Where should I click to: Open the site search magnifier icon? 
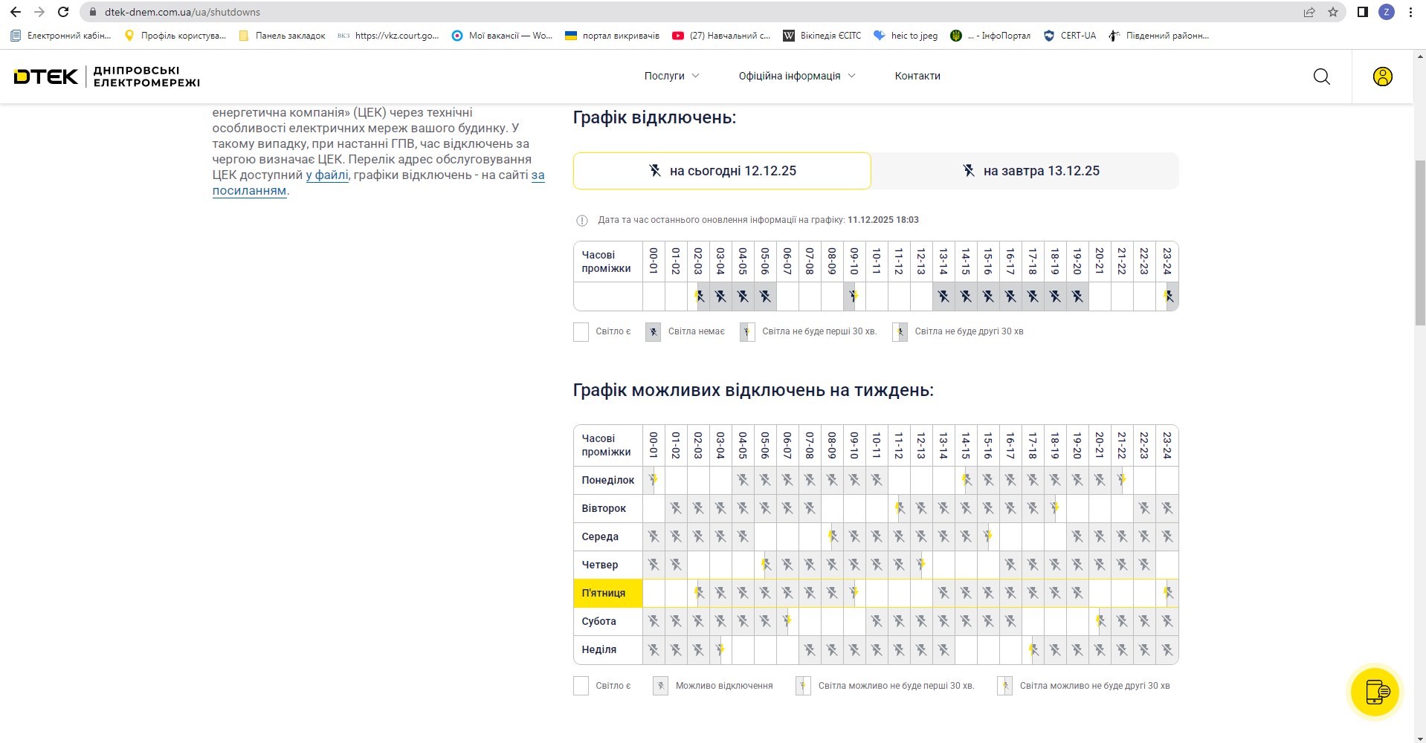pos(1321,77)
